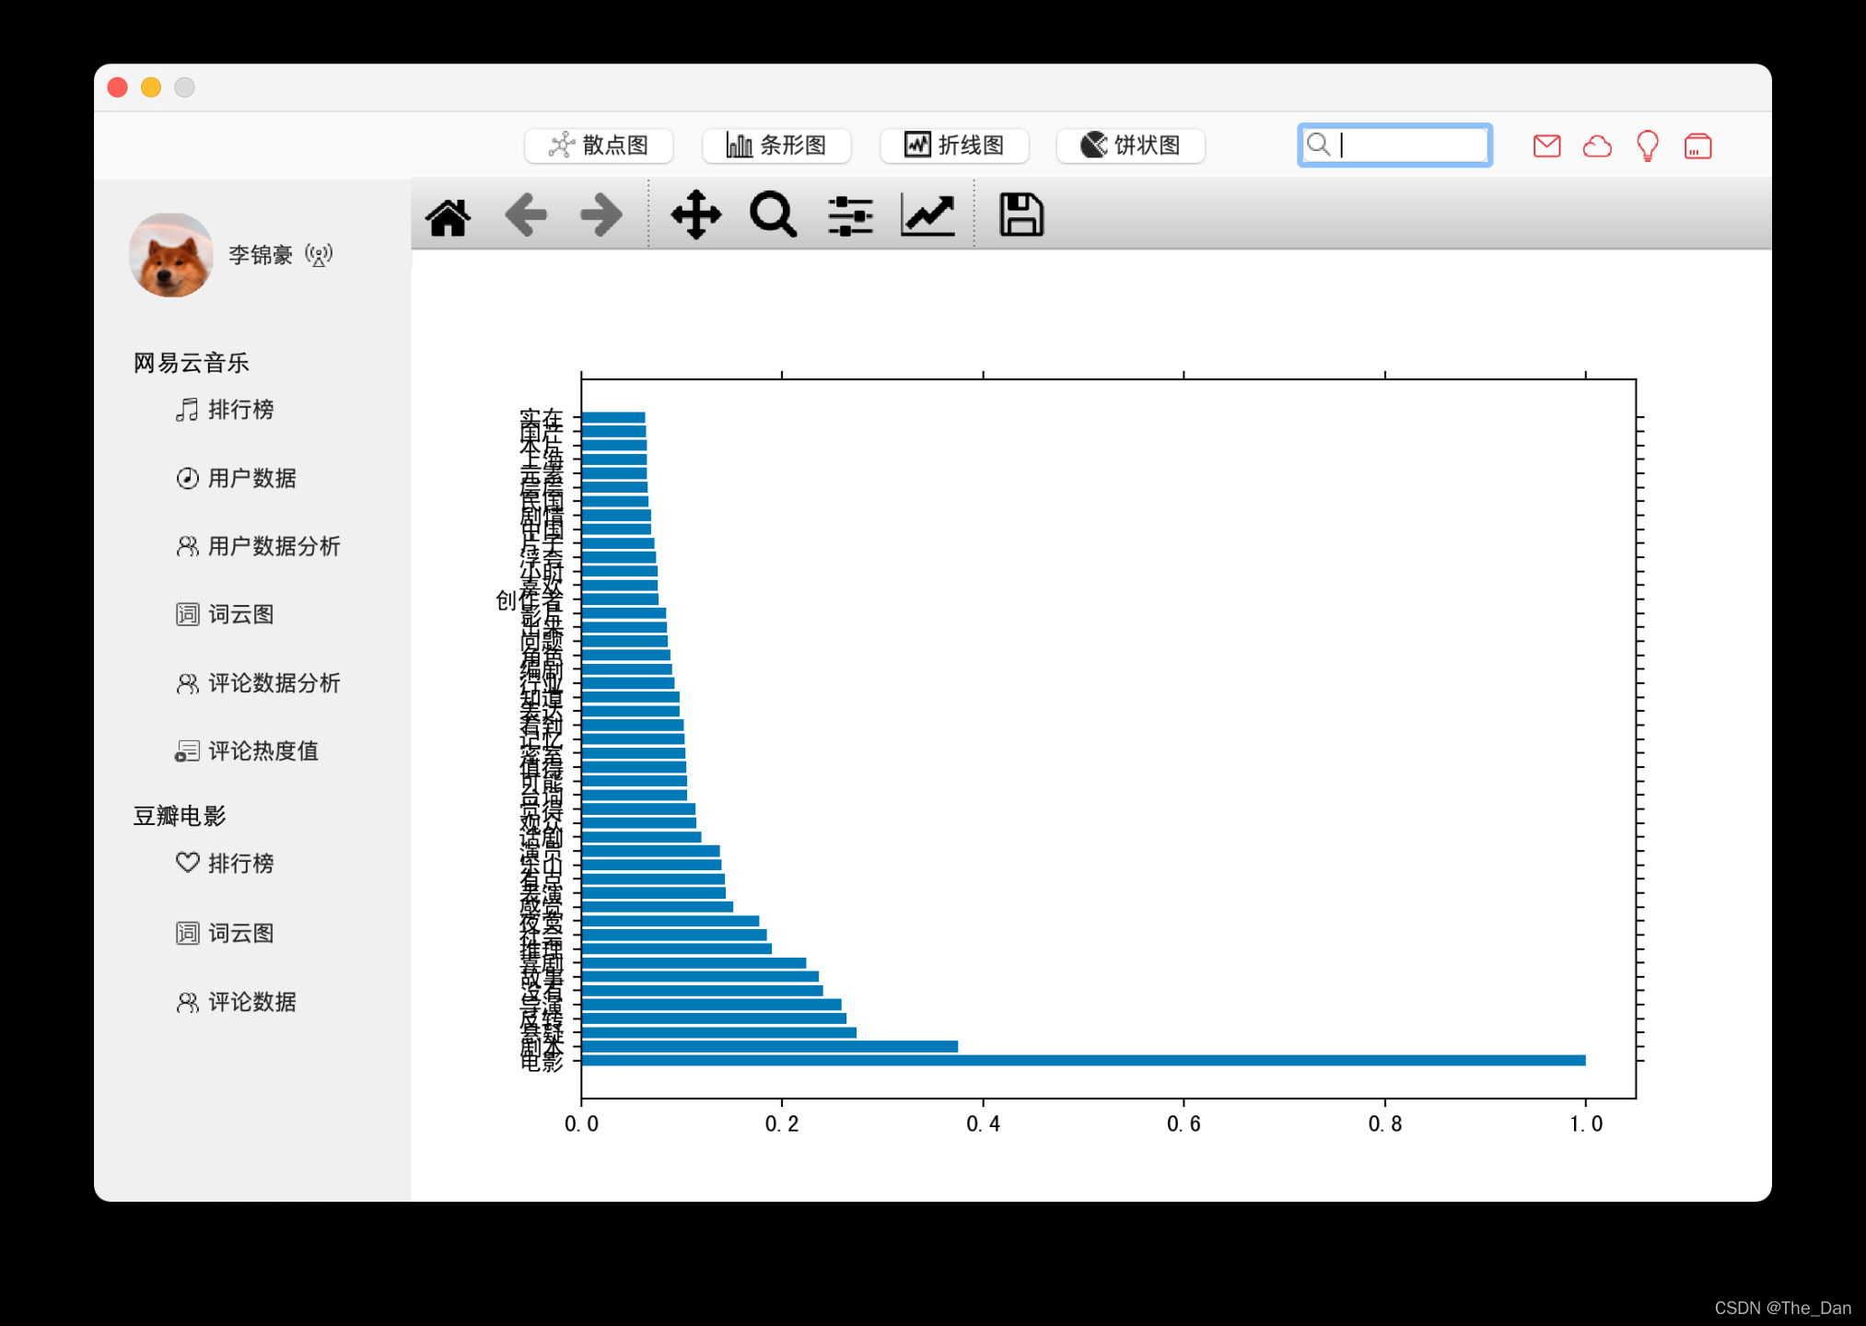Open 用户数据 page label
This screenshot has height=1326, width=1866.
click(251, 478)
